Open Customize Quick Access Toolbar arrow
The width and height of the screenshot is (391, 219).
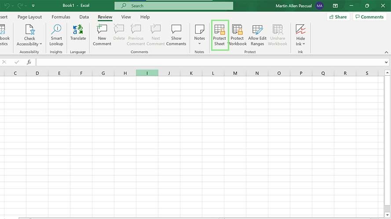tap(33, 6)
